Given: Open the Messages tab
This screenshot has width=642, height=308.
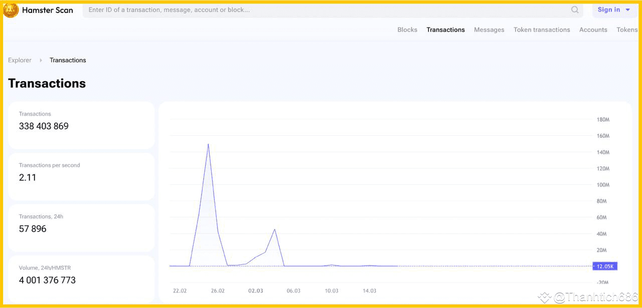Looking at the screenshot, I should pyautogui.click(x=489, y=30).
